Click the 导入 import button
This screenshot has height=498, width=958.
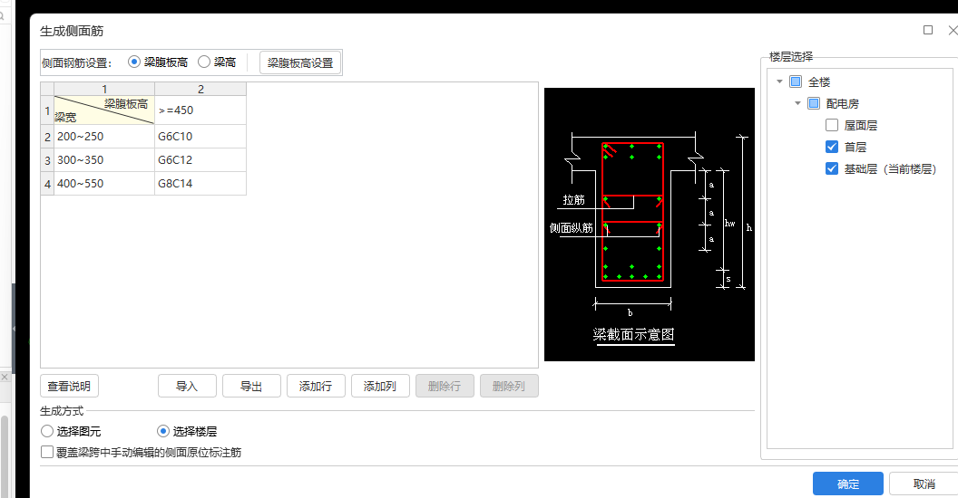click(187, 386)
